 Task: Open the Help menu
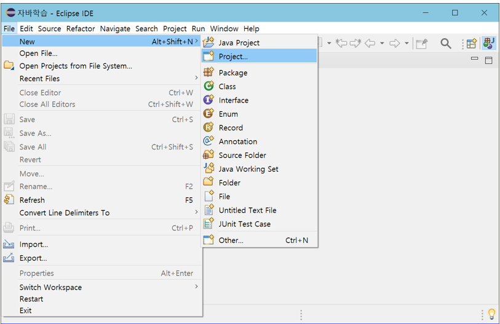pos(252,29)
